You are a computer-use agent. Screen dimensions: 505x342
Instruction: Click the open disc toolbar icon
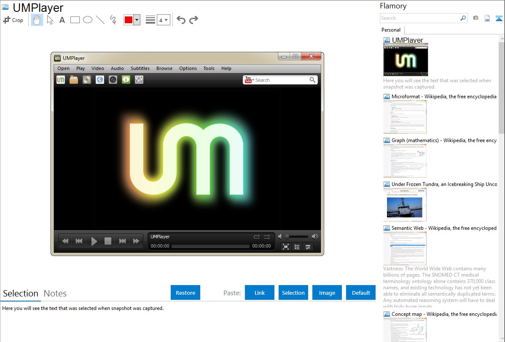[87, 80]
